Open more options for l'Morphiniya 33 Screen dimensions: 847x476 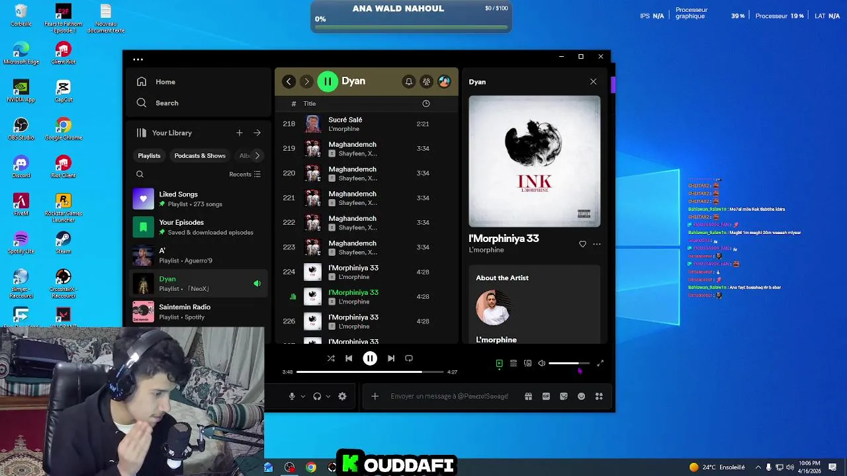pyautogui.click(x=597, y=244)
